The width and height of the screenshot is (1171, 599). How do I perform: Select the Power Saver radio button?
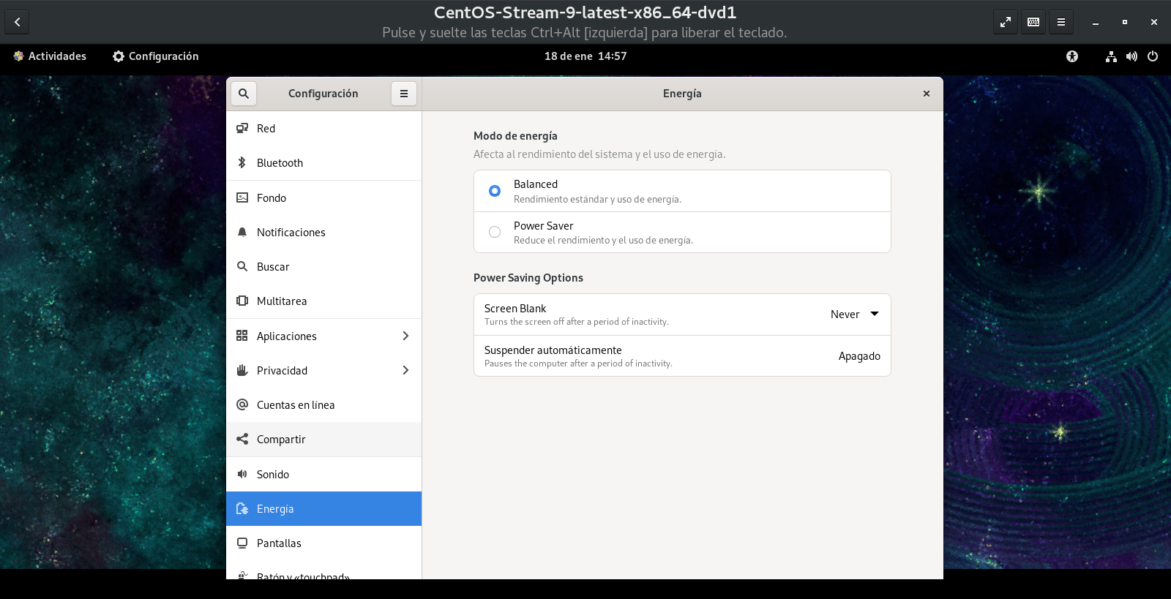[495, 232]
